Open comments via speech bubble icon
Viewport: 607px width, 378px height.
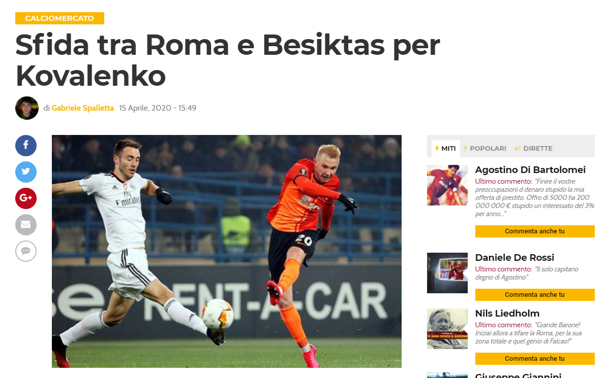[26, 251]
